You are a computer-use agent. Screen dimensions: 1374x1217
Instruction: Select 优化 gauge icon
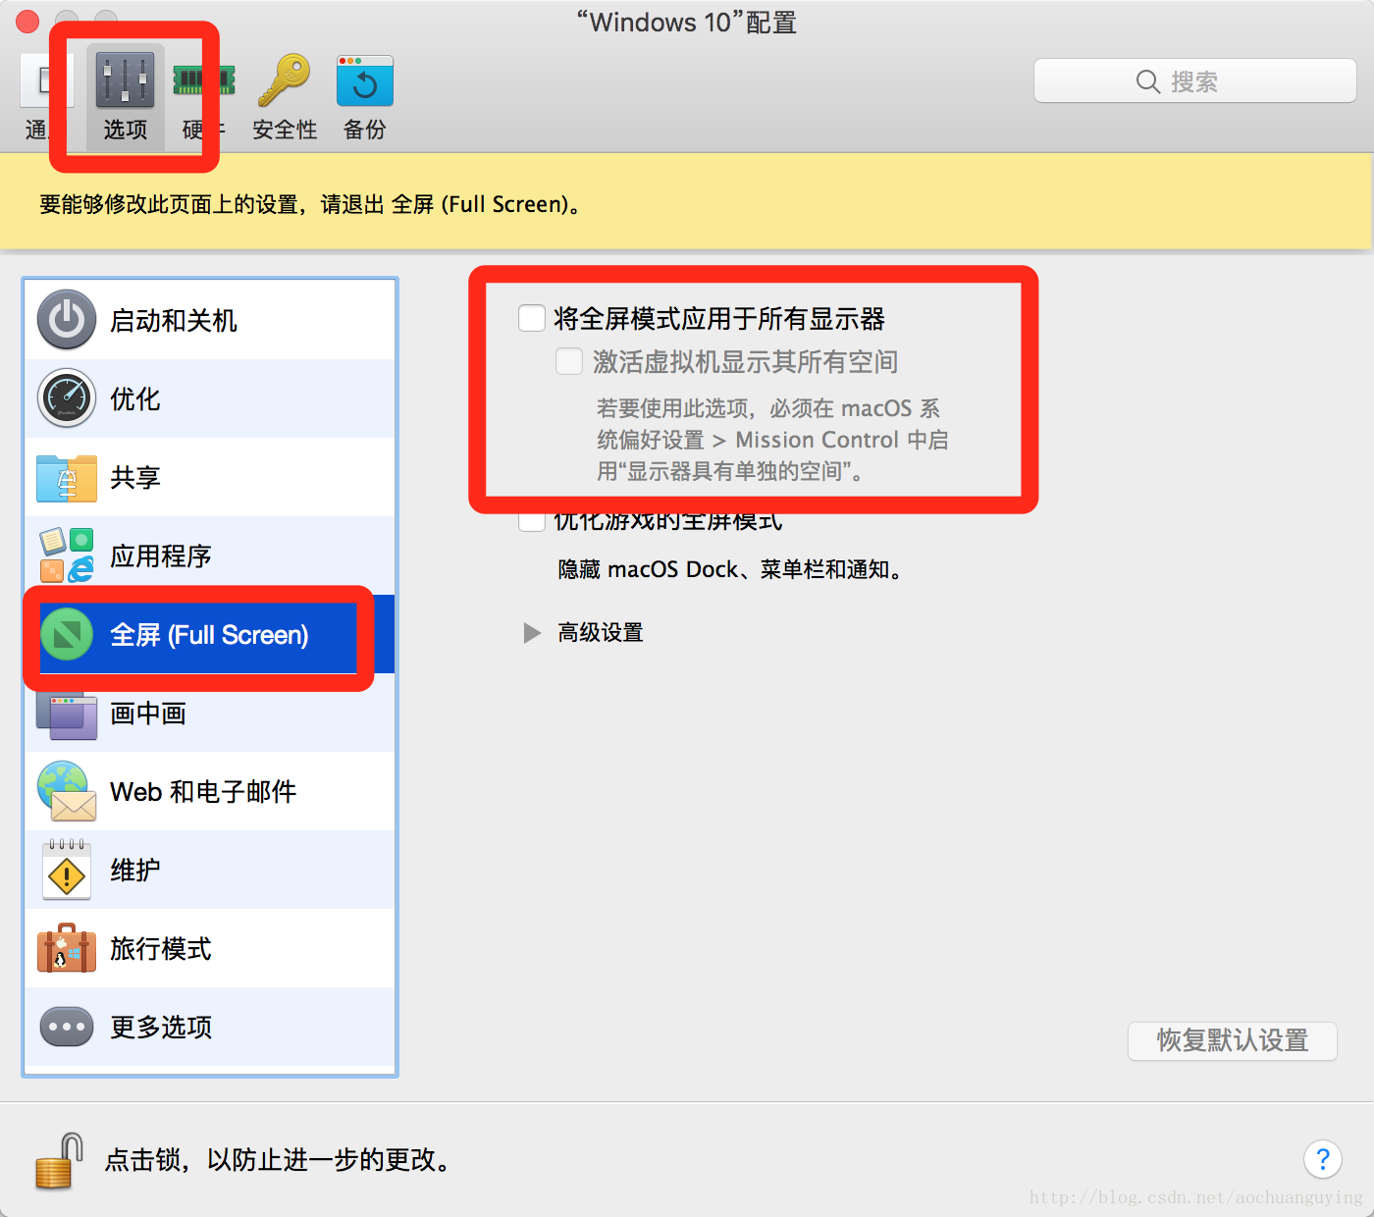[x=67, y=398]
